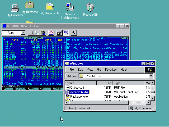Select the overlord.b row in Far panel

coord(34,67)
